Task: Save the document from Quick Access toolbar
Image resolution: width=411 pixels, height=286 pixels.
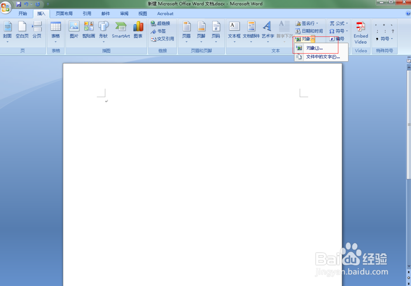Action: [x=18, y=4]
